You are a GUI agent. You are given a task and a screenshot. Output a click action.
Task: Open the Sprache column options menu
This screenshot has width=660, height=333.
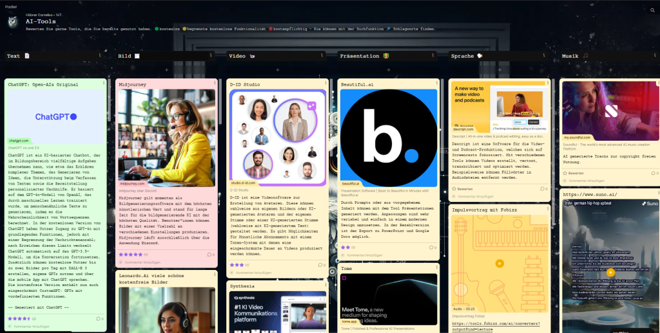click(544, 55)
